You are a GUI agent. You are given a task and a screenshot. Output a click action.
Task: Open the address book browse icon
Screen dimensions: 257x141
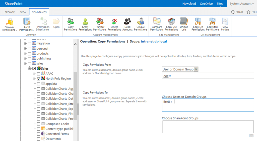point(251,135)
